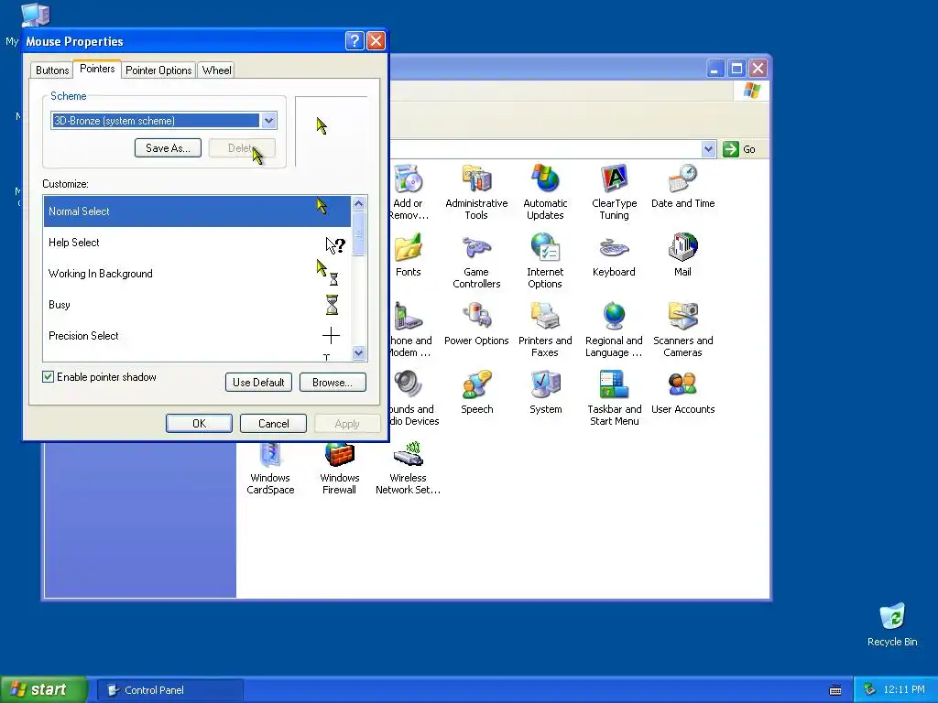This screenshot has height=703, width=938.
Task: Open Date and Time settings
Action: (682, 187)
